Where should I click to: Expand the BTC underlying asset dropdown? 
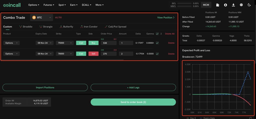pos(41,17)
